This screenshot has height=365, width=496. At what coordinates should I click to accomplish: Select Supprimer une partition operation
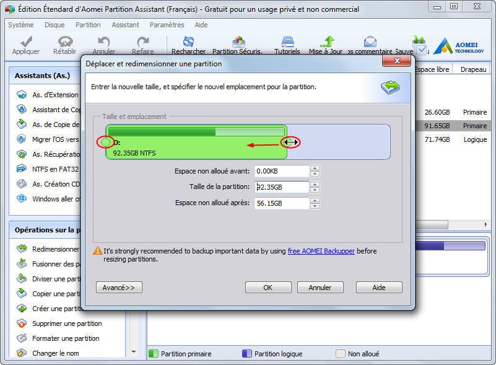59,323
